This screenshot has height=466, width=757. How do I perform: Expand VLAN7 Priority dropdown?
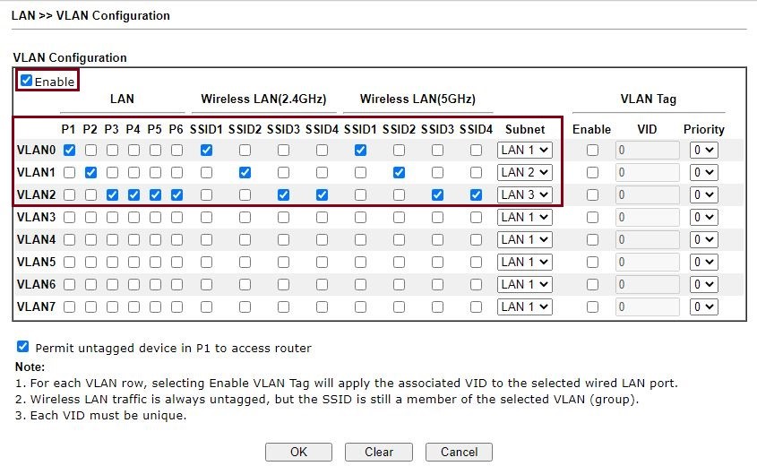pyautogui.click(x=704, y=306)
